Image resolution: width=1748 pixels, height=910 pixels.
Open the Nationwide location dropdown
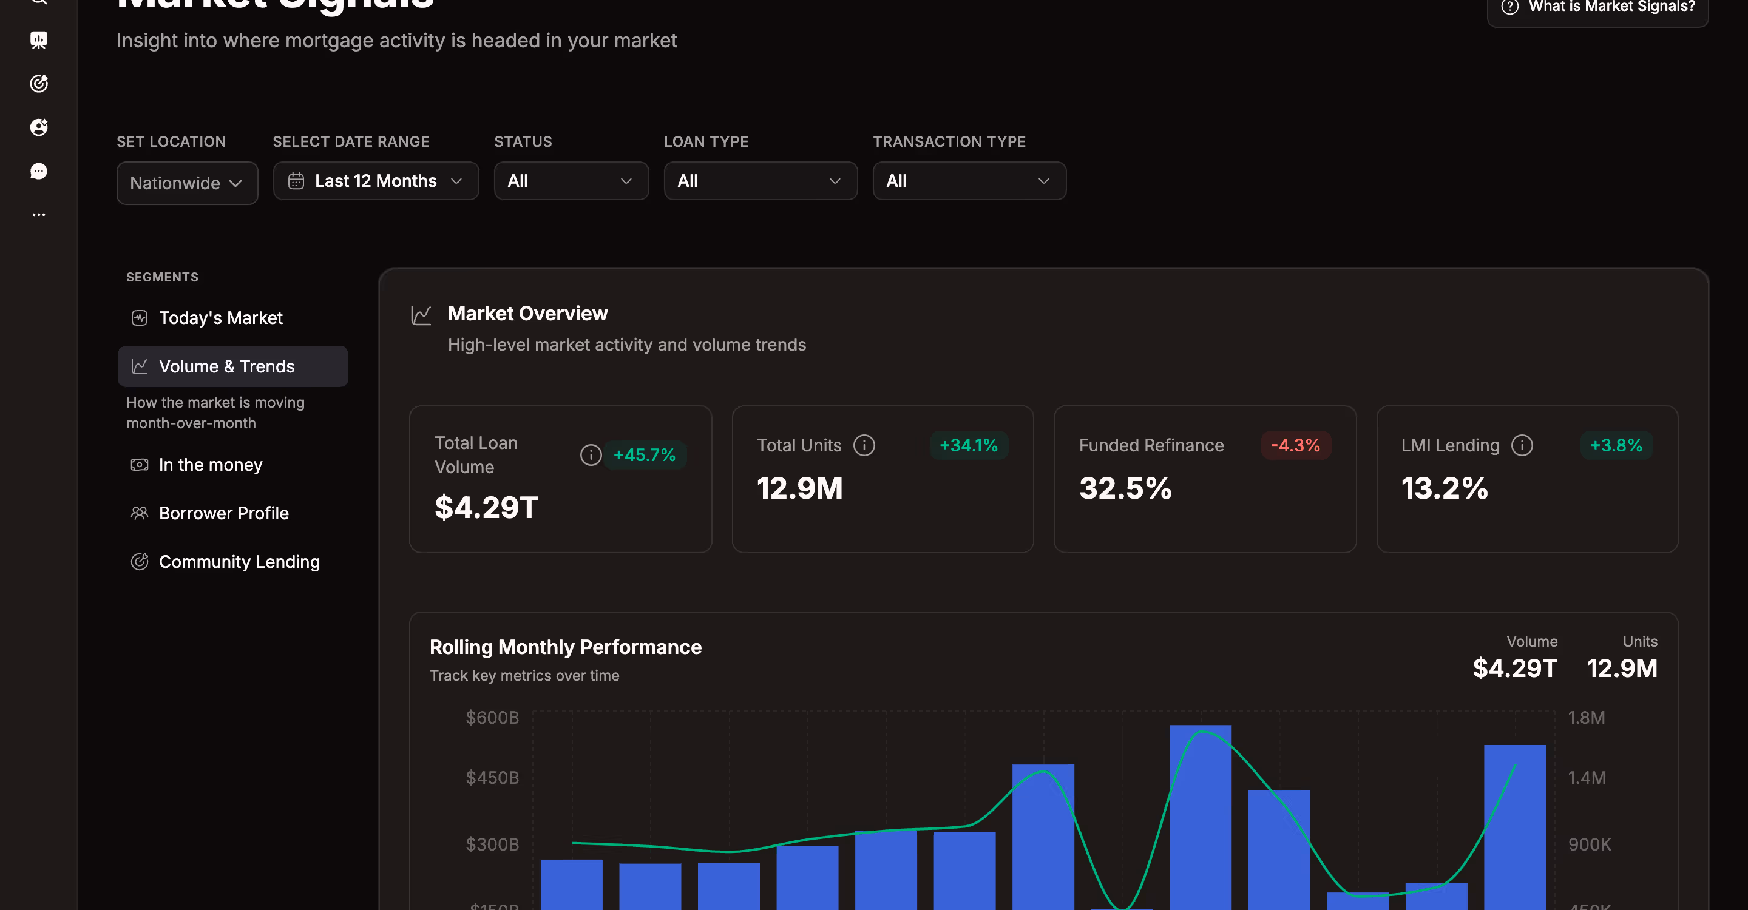[x=188, y=183]
